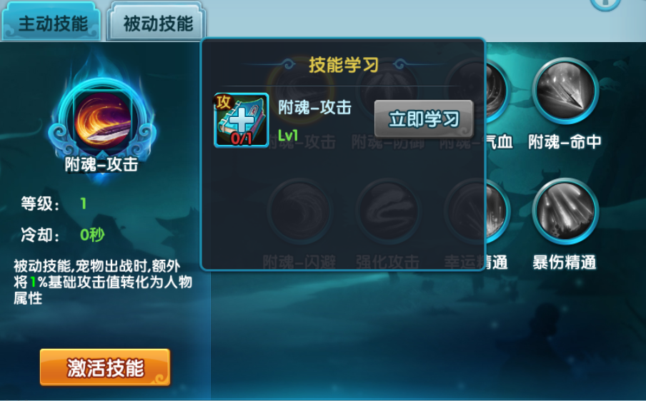Select the skill book icon showing 0/1
This screenshot has height=401, width=646.
click(x=242, y=120)
